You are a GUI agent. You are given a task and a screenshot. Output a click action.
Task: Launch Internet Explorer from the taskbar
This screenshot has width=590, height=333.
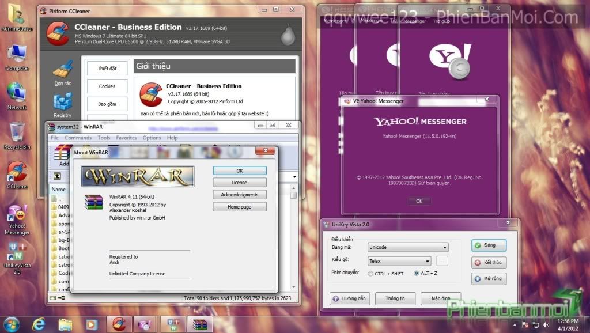(39, 324)
